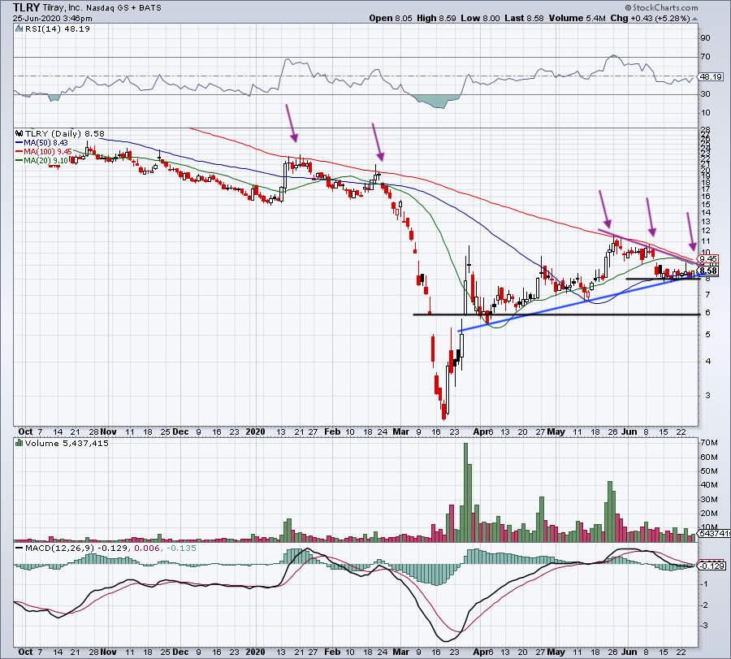Click the -3 label on the MACD axis
Viewport: 731px width, 659px height.
click(x=705, y=626)
